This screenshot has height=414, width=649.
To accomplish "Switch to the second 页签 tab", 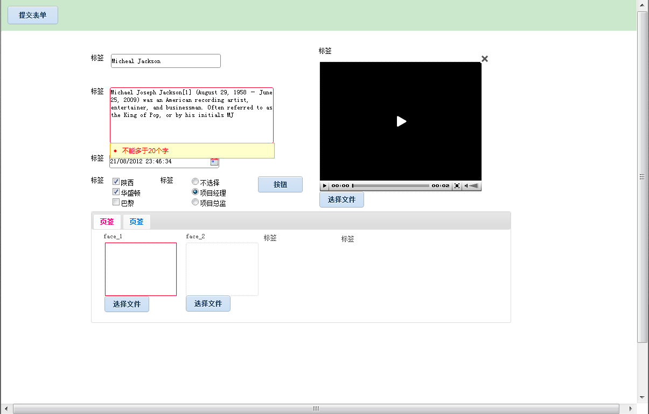I will (x=136, y=222).
